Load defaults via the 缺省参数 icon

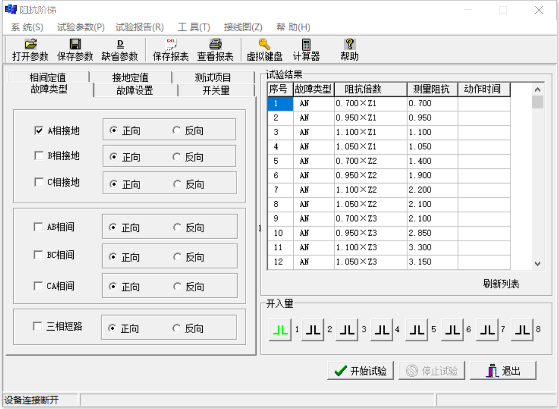121,49
